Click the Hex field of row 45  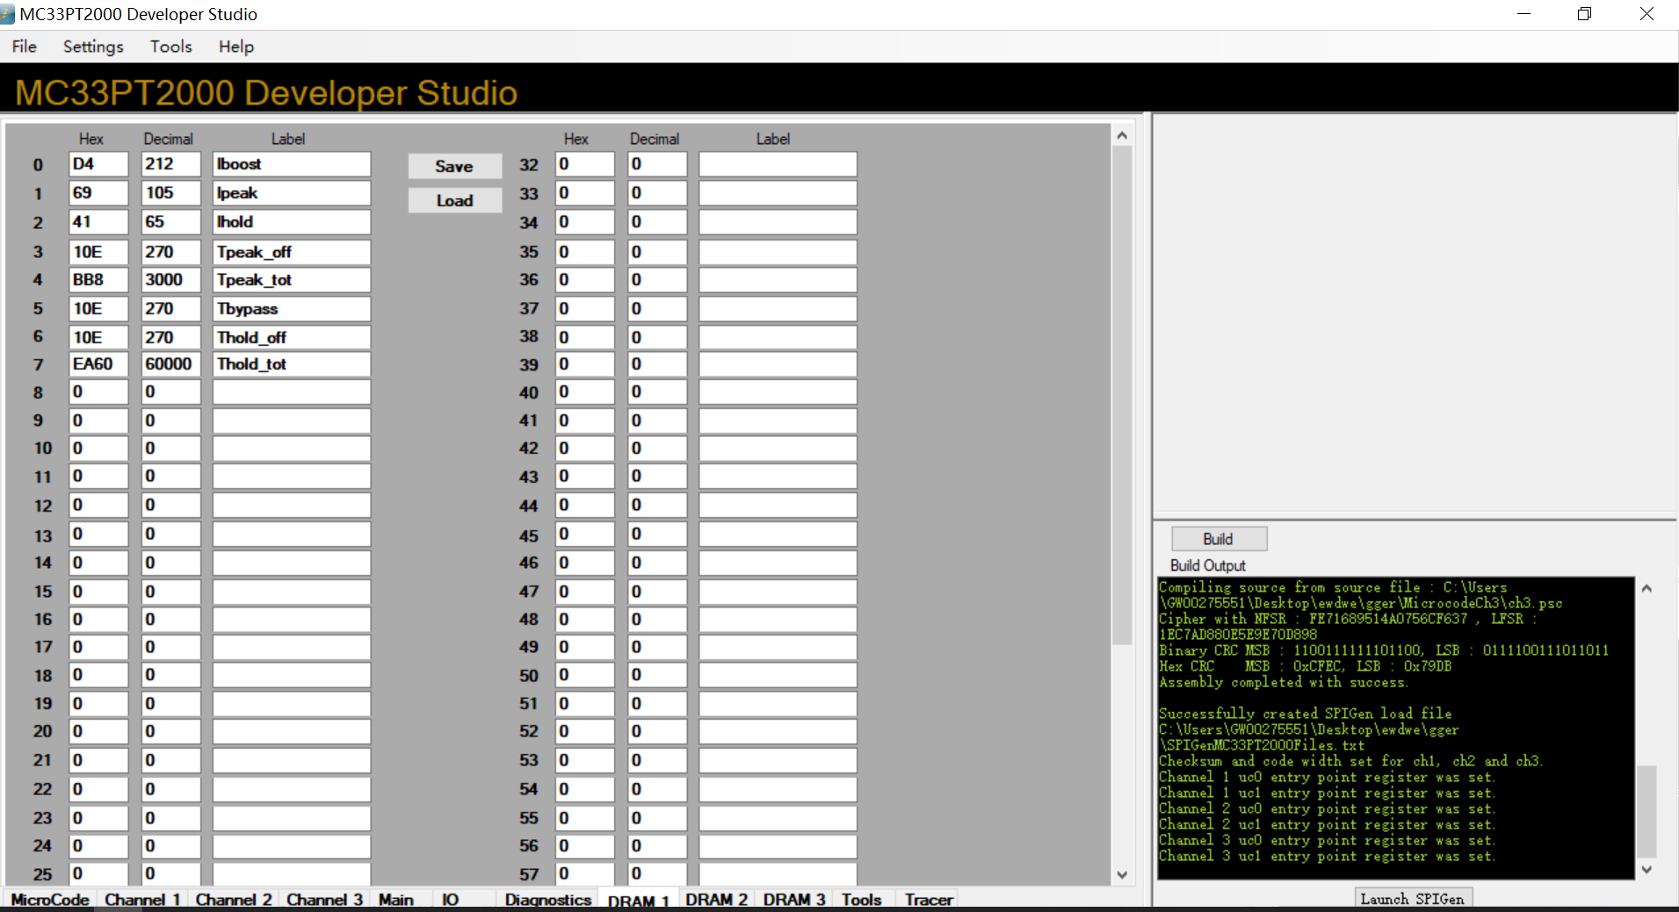pos(584,535)
